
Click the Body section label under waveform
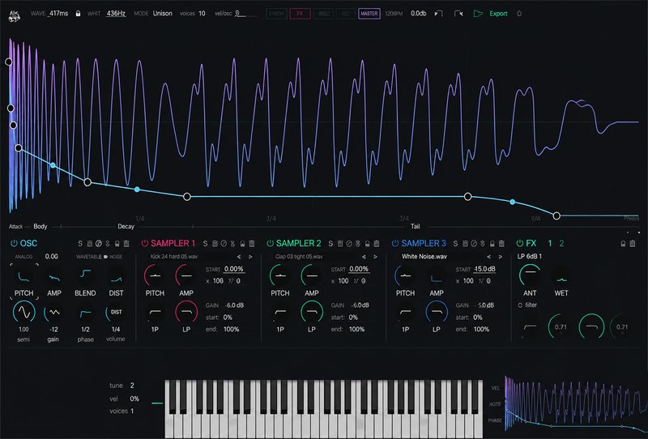coord(40,227)
